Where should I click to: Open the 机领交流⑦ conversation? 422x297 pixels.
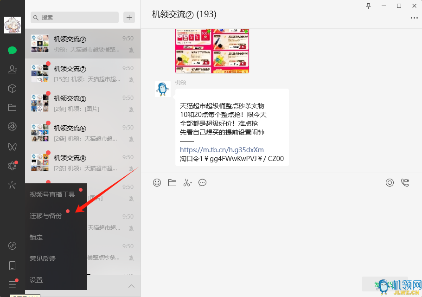click(x=83, y=73)
